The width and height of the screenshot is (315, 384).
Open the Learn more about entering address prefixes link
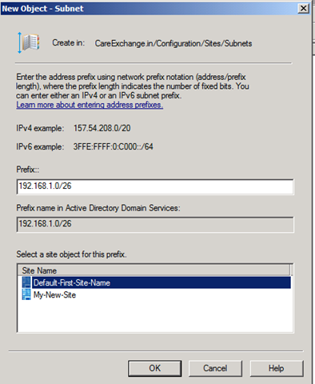[90, 105]
